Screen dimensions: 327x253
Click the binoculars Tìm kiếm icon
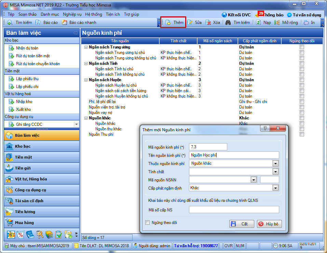[228, 23]
